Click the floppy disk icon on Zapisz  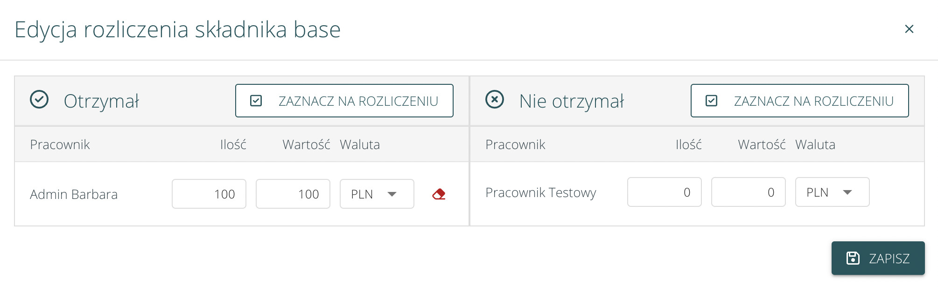(x=853, y=258)
